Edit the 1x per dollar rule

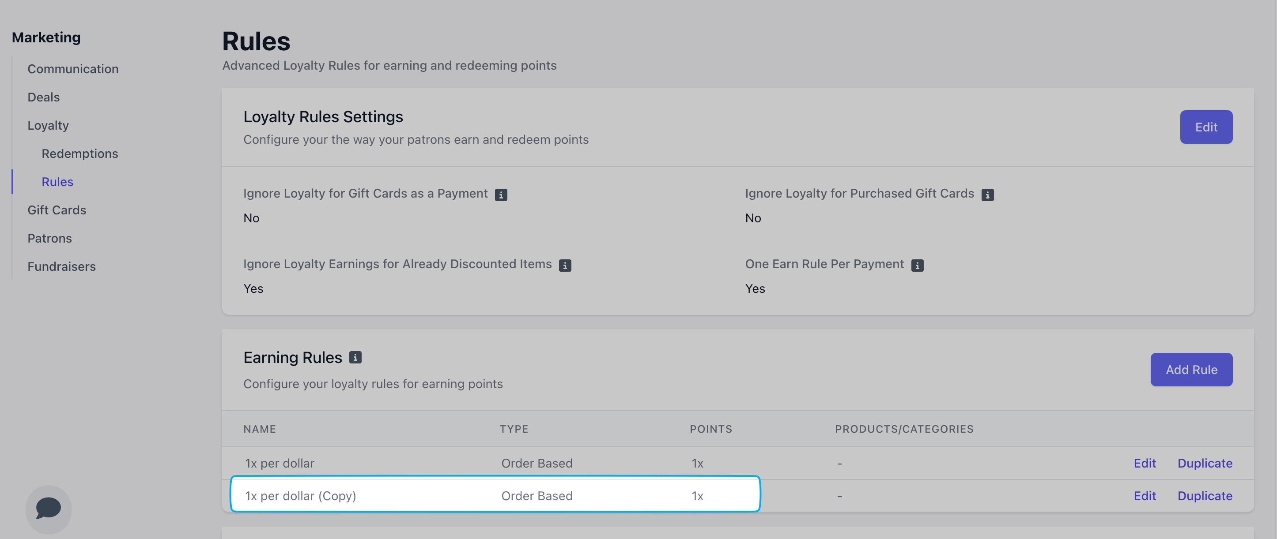tap(1144, 463)
